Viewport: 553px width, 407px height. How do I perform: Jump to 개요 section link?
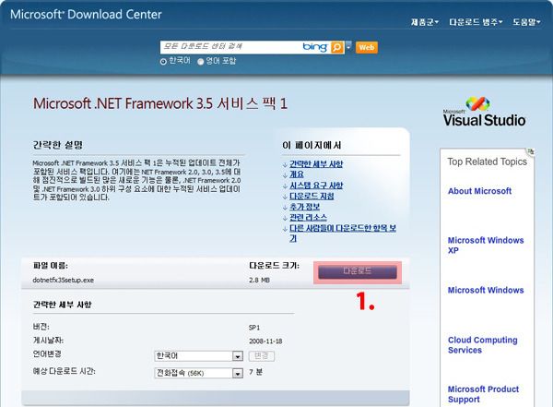pos(296,174)
